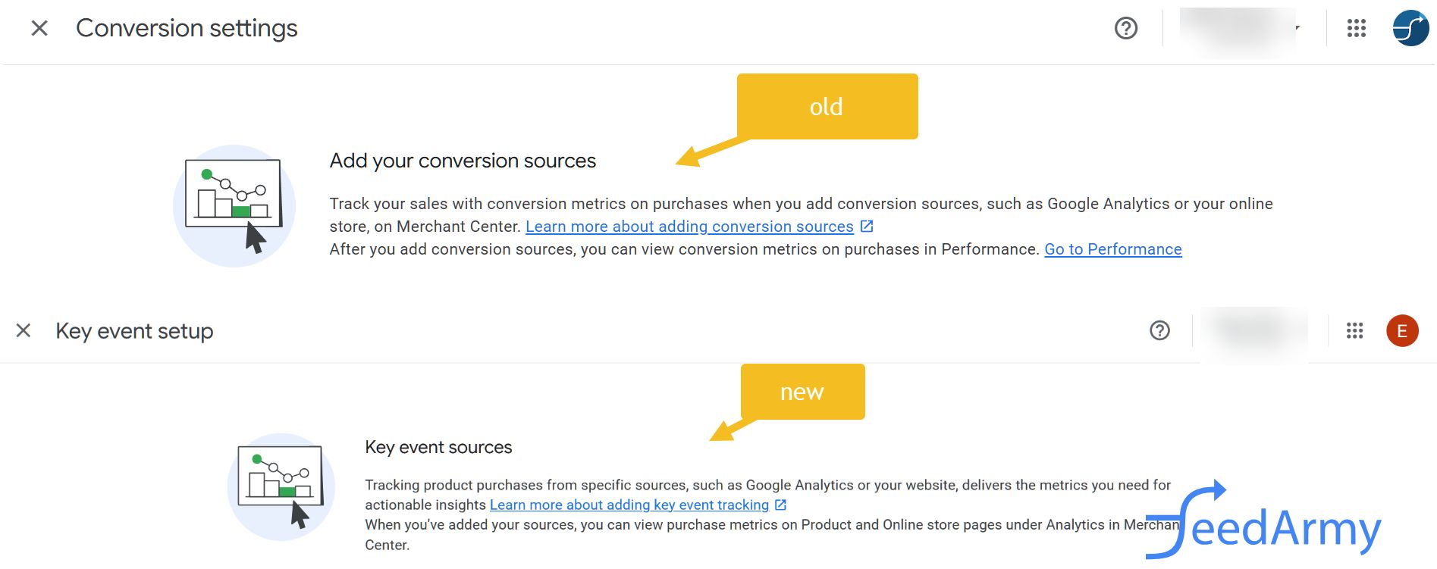This screenshot has width=1437, height=569.
Task: Click the yellow "new" callout label
Action: 802,392
